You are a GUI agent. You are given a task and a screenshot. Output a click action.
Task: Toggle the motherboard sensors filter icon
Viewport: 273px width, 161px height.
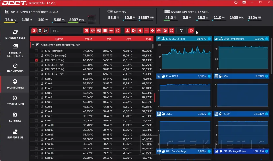click(x=99, y=31)
